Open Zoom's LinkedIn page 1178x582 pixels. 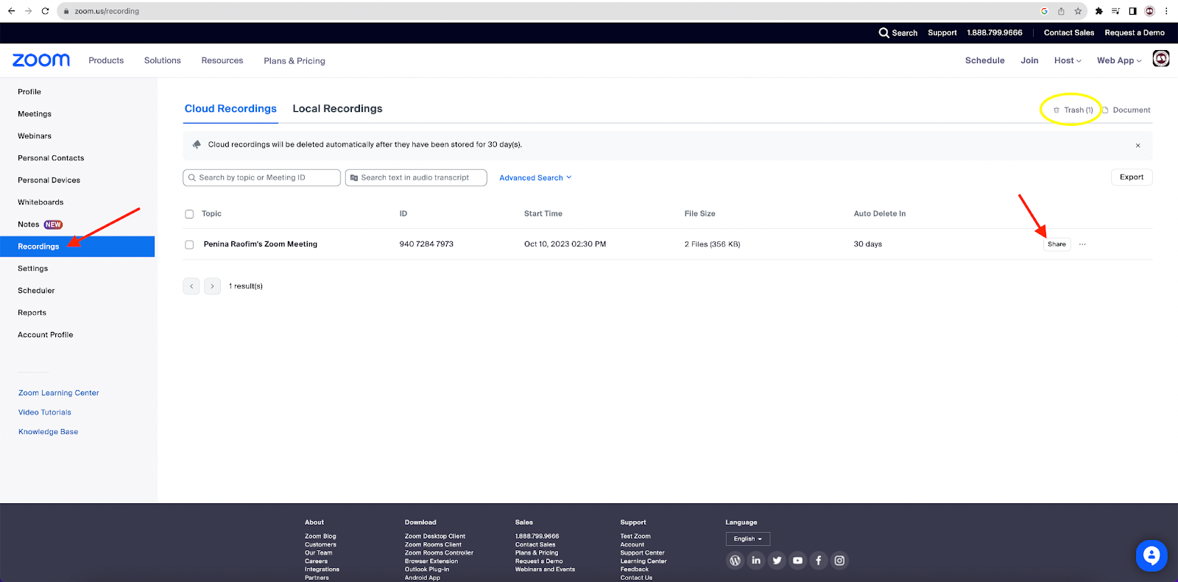pyautogui.click(x=756, y=561)
